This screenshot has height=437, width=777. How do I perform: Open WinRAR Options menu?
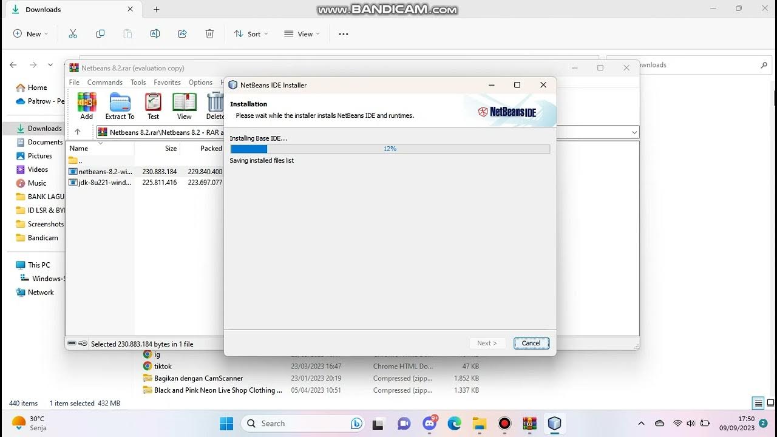point(200,83)
